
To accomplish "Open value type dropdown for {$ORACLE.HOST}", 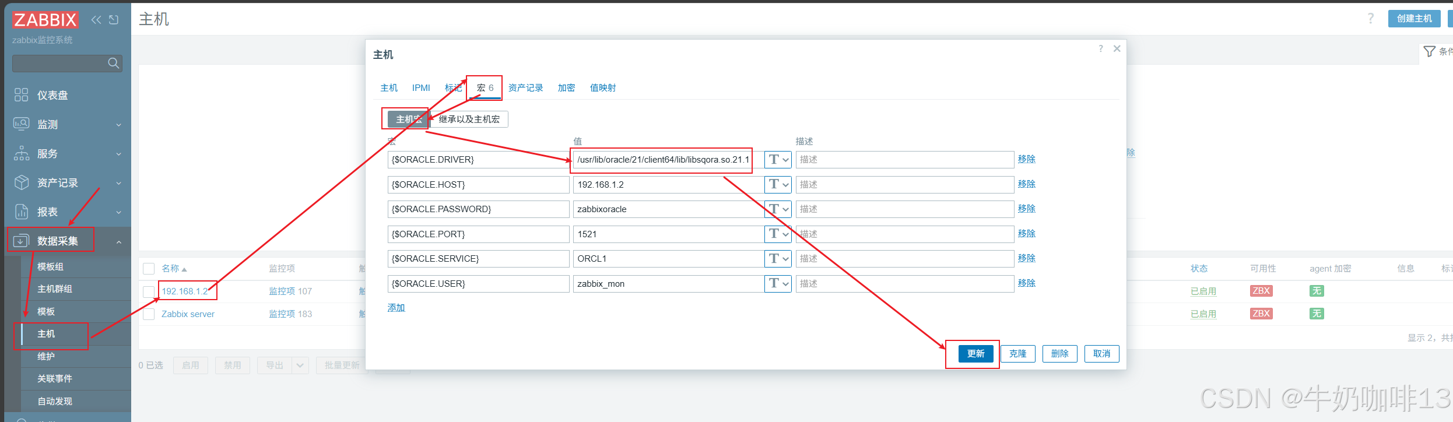I will tap(778, 185).
